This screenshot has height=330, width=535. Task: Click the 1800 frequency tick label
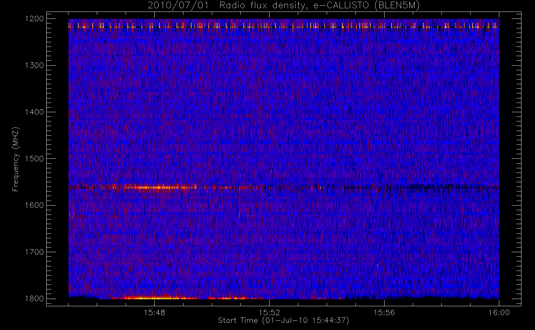pyautogui.click(x=34, y=299)
